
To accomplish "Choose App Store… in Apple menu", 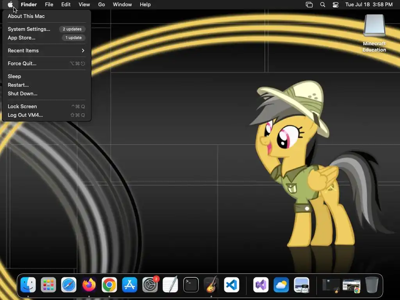I will [x=47, y=38].
